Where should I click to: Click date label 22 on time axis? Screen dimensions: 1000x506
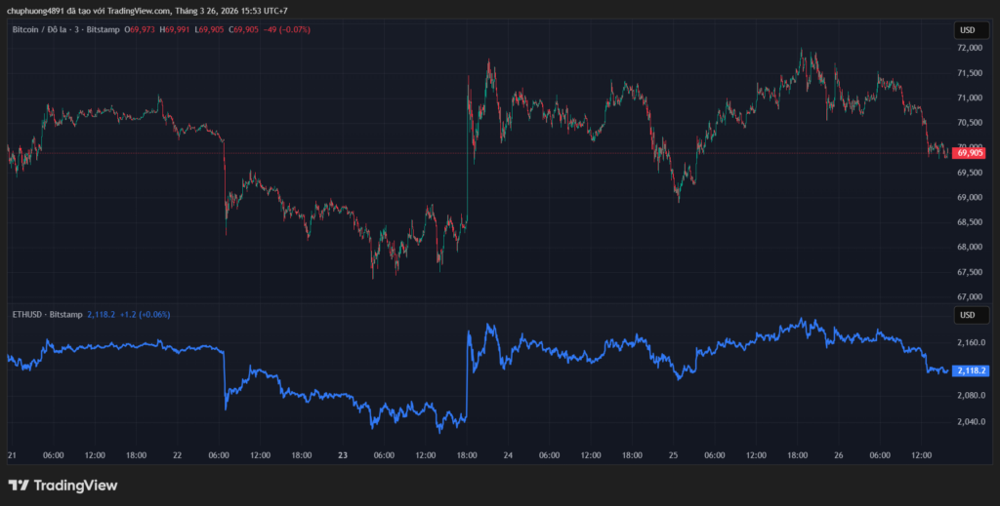point(177,455)
